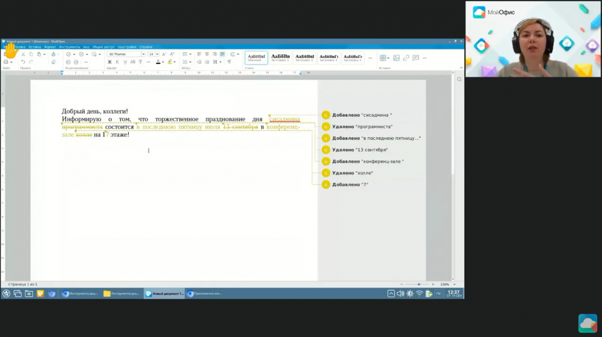The image size is (602, 337).
Task: Toggle the Track changes icon
Action: 94,55
